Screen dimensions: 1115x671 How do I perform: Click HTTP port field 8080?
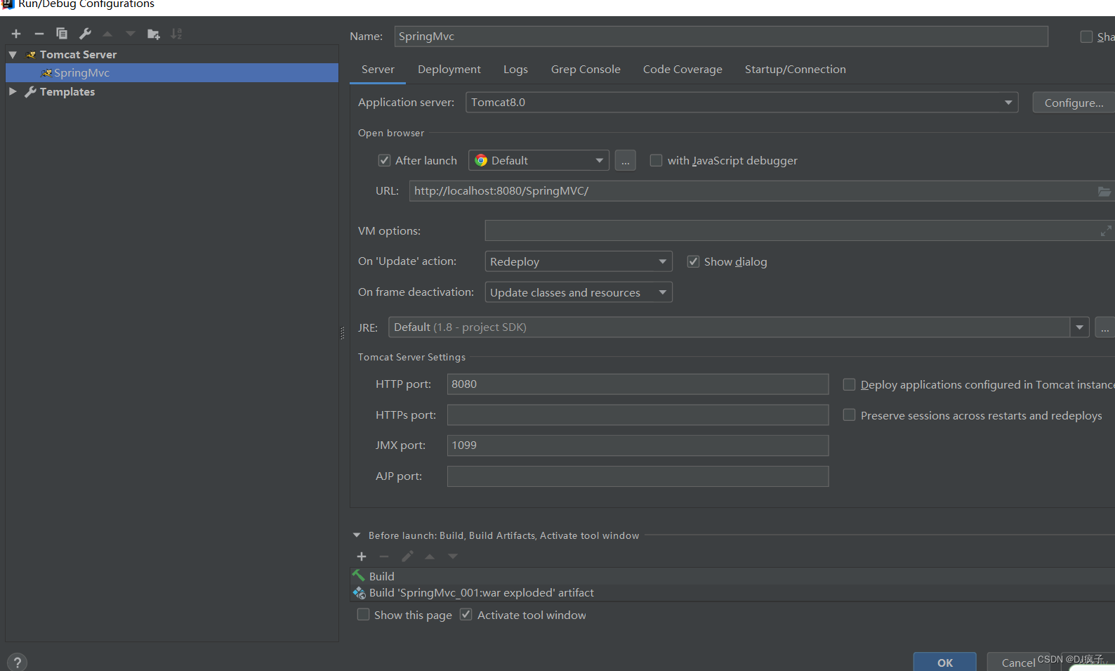point(638,384)
